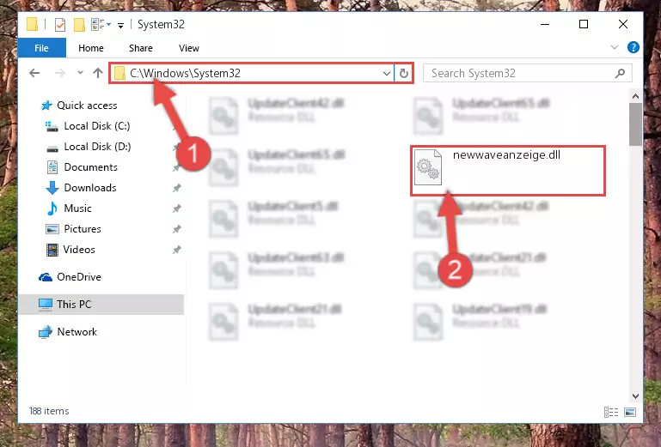661x447 pixels.
Task: Open Documents in the navigation pane
Action: [x=90, y=167]
